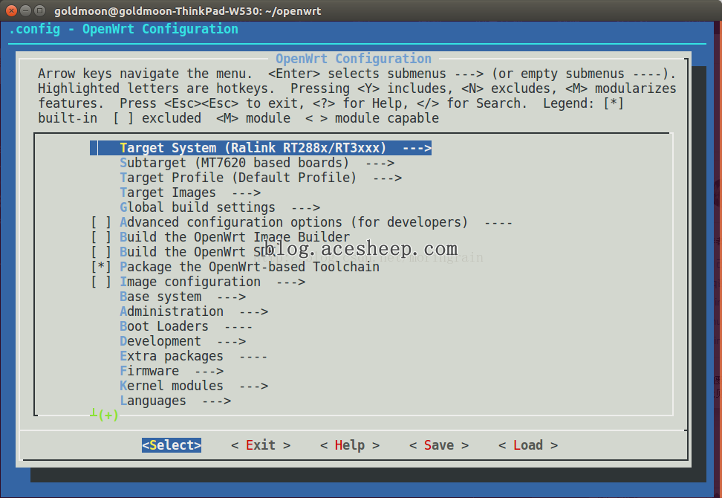
Task: Open the Target System submenu
Action: tap(261, 148)
